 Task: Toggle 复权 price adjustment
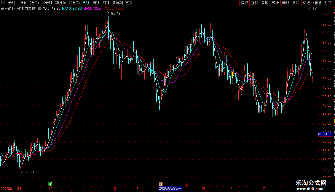(244, 3)
